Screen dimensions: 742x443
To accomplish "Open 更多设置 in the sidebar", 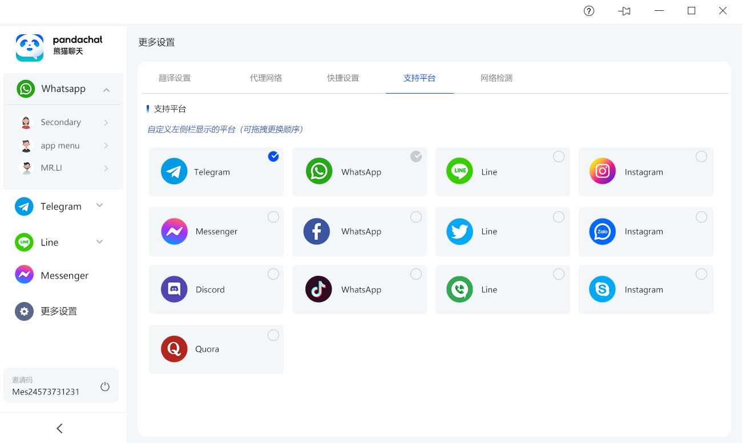I will (59, 311).
